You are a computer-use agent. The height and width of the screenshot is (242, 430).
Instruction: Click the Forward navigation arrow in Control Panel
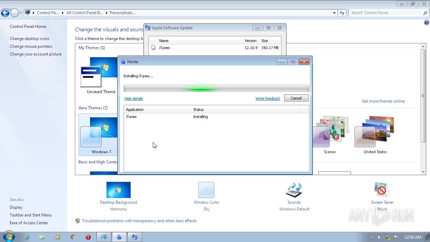point(14,13)
